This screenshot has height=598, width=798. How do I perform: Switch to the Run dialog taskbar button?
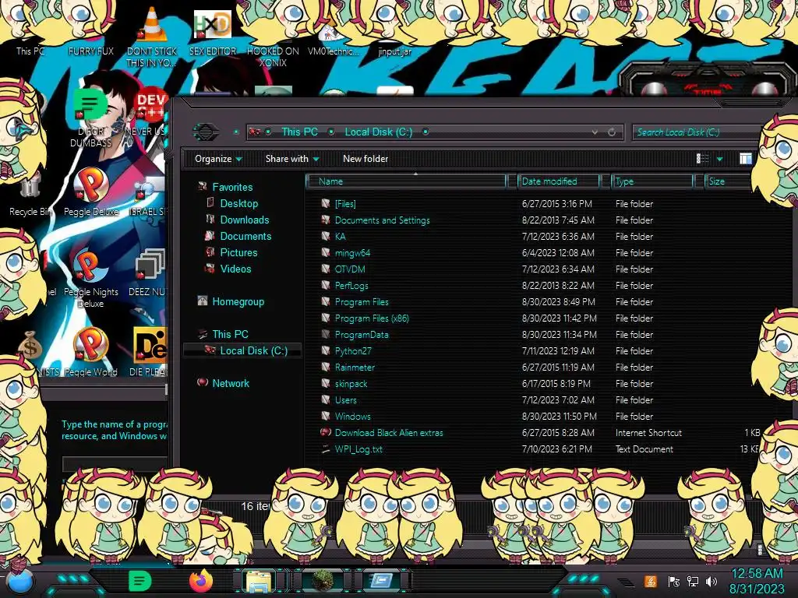pyautogui.click(x=381, y=581)
